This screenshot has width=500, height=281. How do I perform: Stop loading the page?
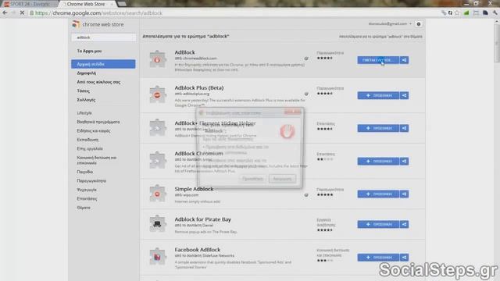[22, 12]
